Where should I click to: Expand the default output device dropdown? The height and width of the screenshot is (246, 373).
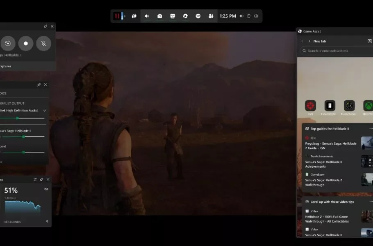pos(44,110)
